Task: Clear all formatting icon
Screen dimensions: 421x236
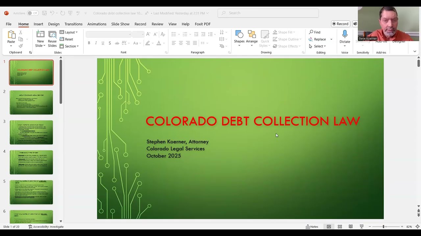Action: click(163, 34)
